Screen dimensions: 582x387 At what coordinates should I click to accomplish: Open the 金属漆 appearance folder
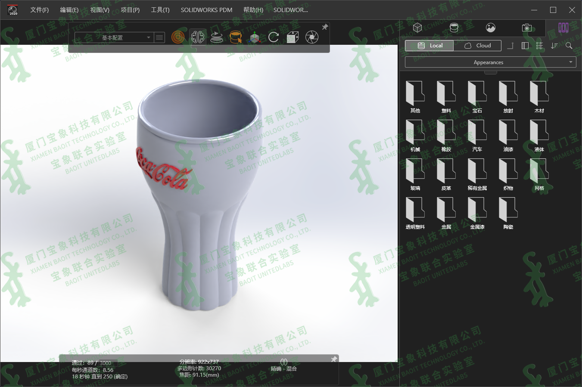click(x=477, y=213)
